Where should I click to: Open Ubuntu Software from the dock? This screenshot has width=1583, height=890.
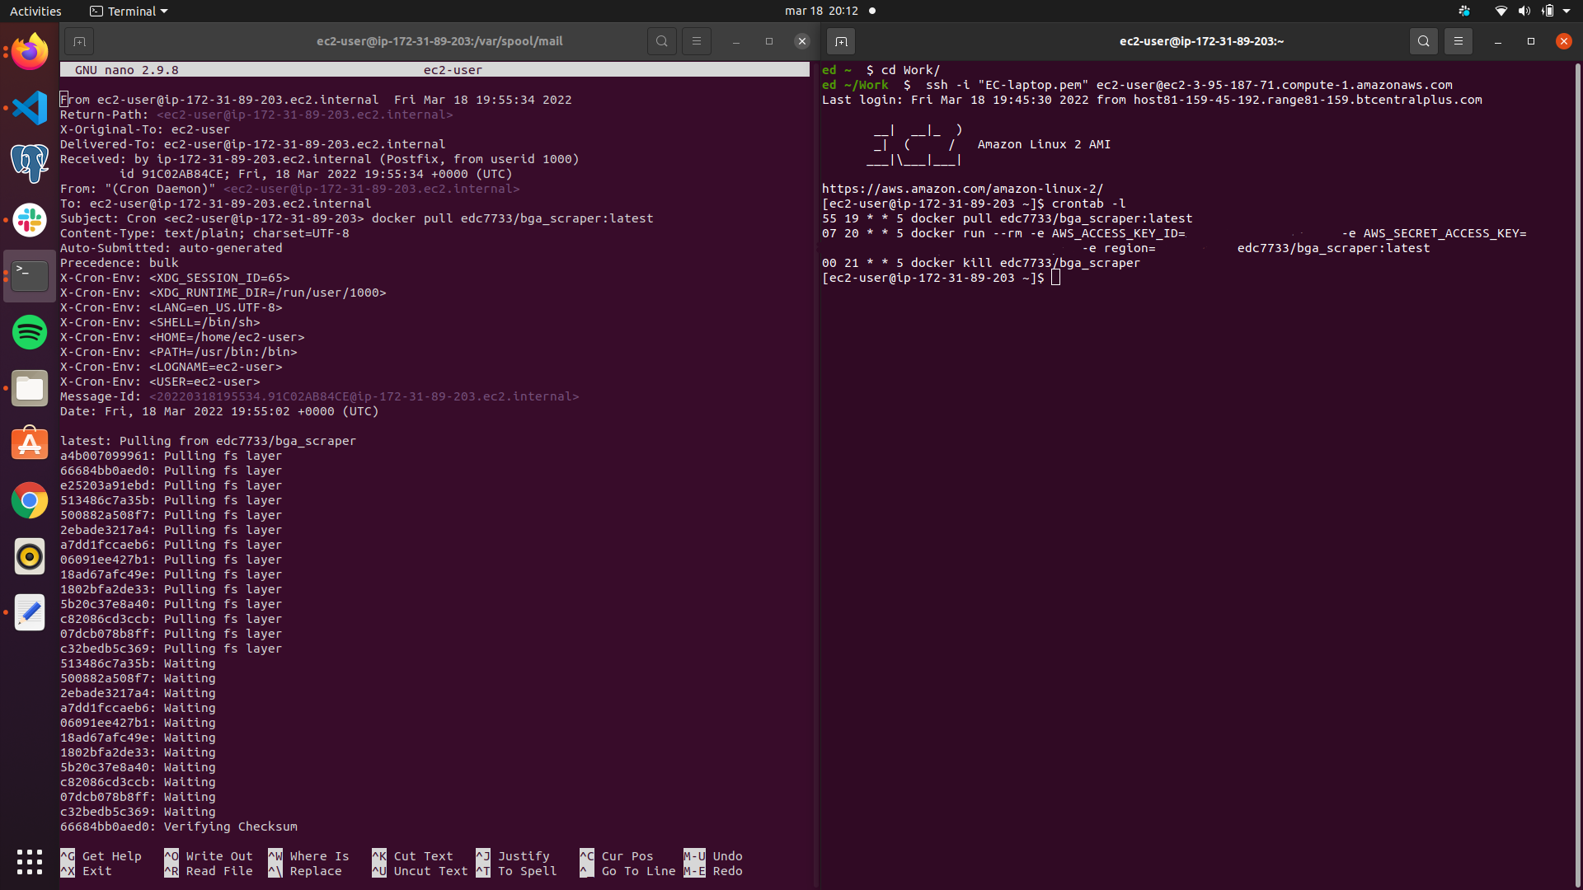[30, 444]
